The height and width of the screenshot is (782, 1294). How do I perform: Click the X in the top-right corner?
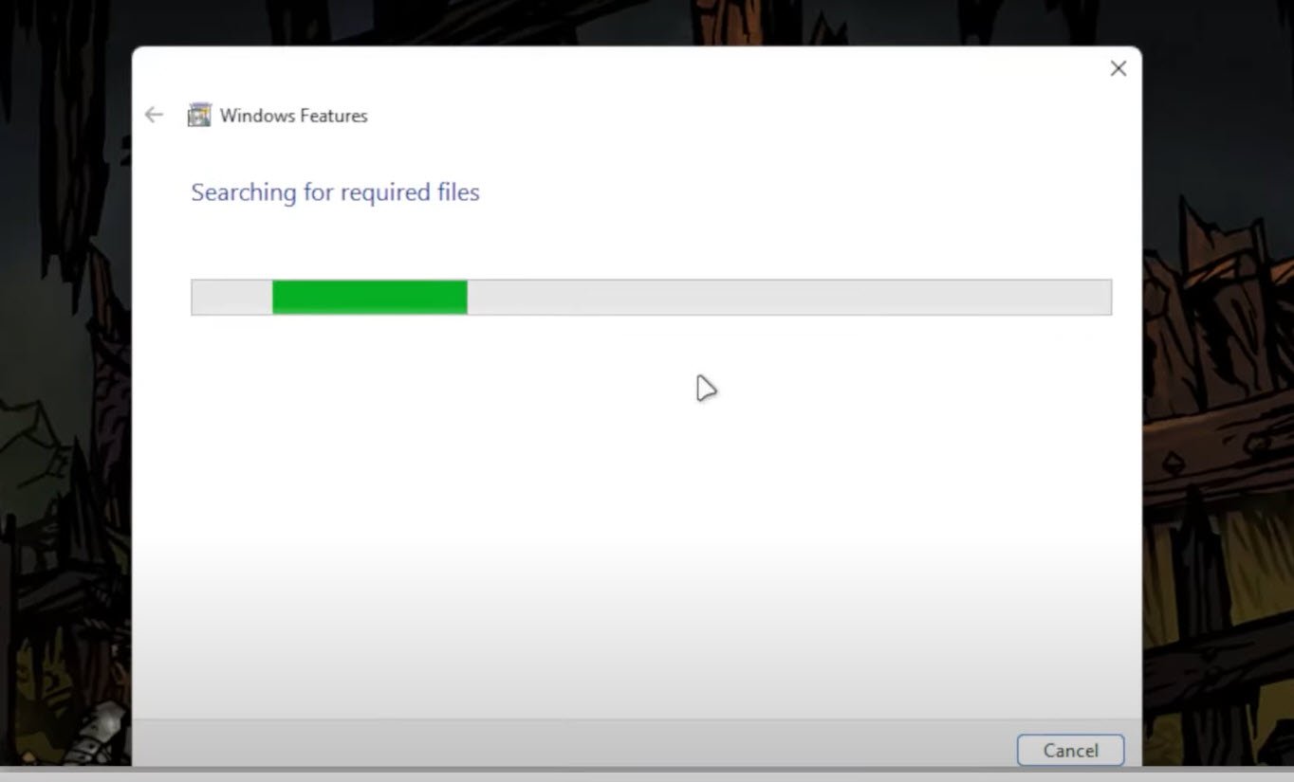coord(1118,68)
